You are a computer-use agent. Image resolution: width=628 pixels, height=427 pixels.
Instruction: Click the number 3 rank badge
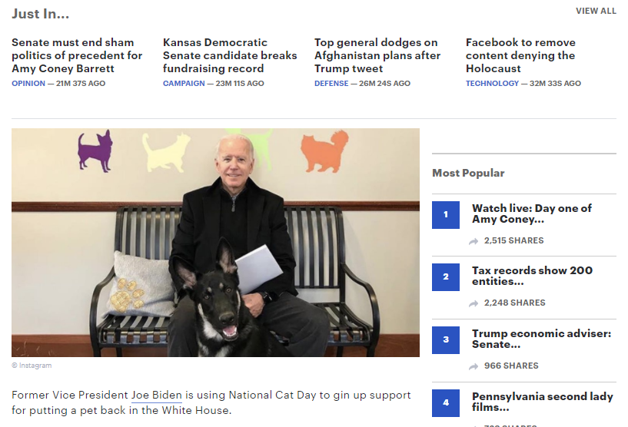(x=446, y=339)
